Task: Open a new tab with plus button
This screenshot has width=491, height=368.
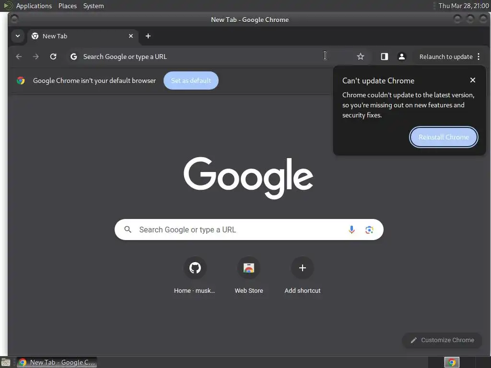Action: click(148, 36)
